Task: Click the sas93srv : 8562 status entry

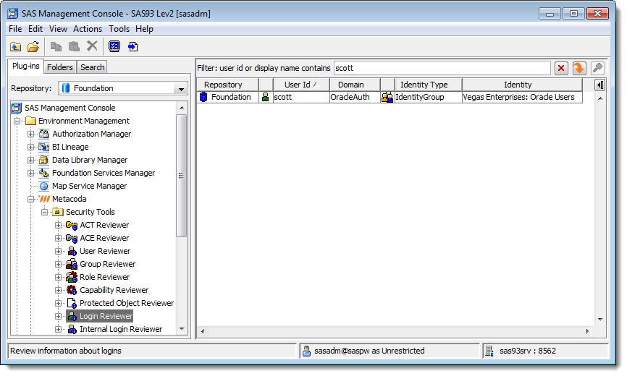Action: pos(528,351)
